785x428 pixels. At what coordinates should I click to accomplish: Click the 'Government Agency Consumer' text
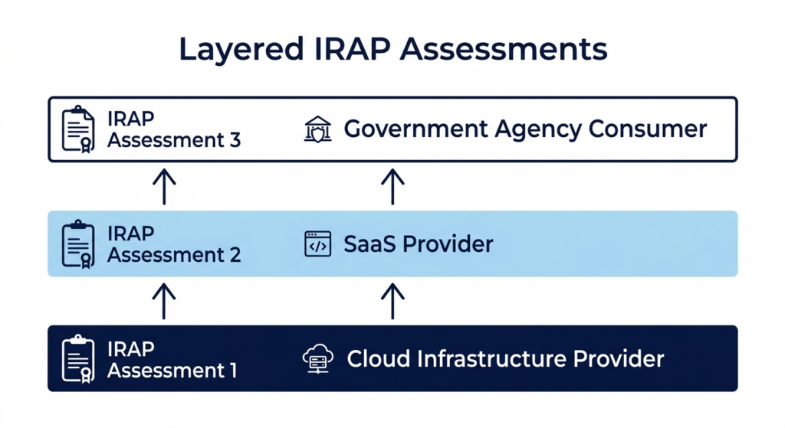(525, 129)
